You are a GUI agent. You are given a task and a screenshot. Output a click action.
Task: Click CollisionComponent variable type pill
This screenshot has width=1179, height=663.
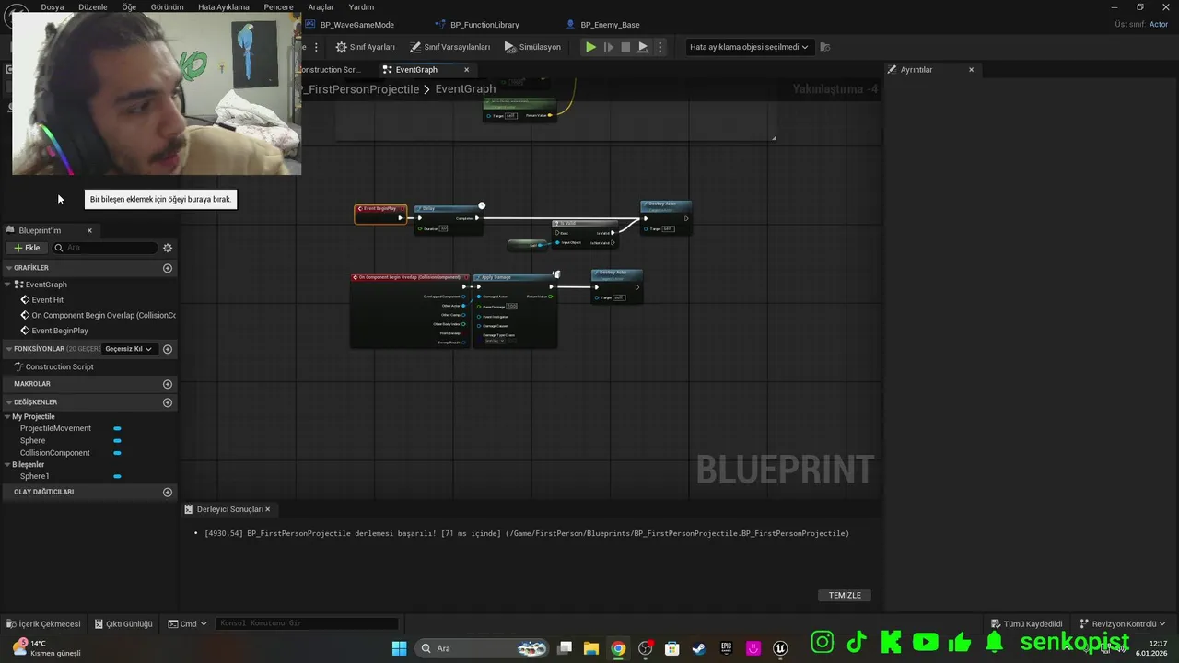point(117,453)
